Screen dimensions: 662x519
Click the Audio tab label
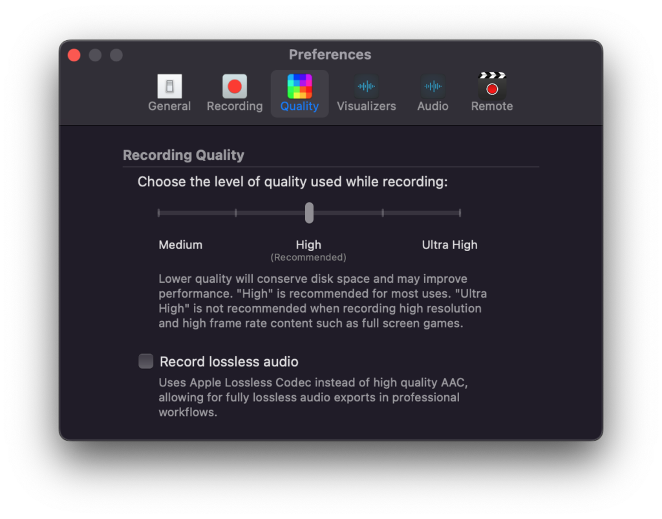point(432,106)
